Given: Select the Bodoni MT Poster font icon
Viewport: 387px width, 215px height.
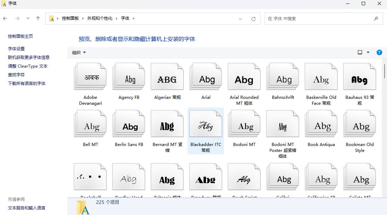Looking at the screenshot, I should (283, 124).
